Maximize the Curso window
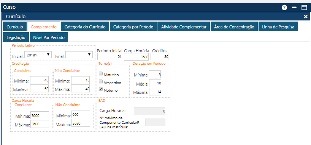The width and height of the screenshot is (311, 145). (304, 8)
